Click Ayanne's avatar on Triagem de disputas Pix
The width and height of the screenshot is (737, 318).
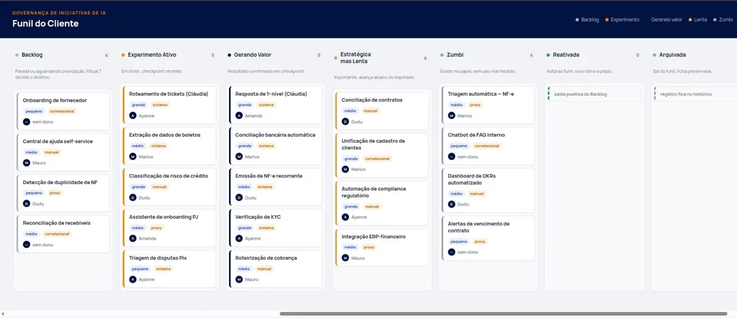(x=133, y=279)
